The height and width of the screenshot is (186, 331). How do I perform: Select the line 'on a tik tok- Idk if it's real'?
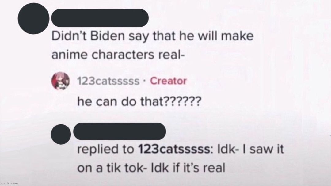pyautogui.click(x=151, y=168)
